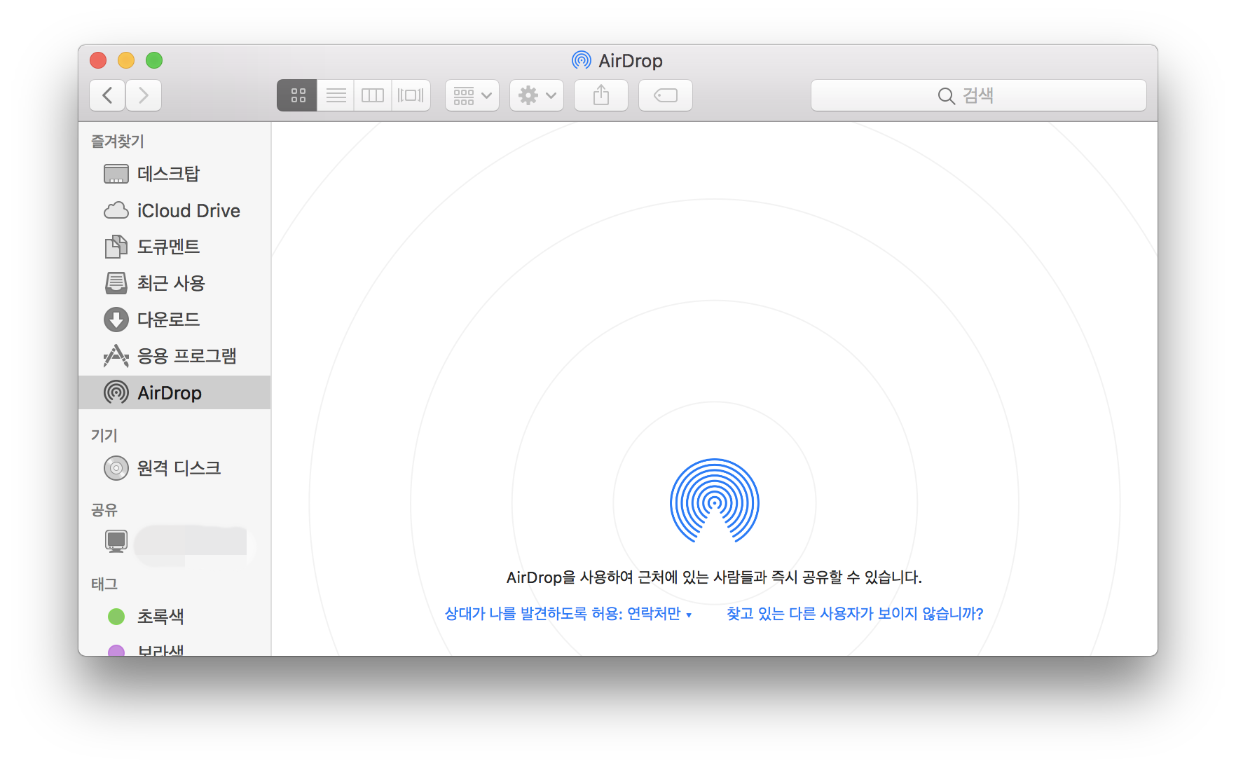Go back with the left chevron button
Screen dimensions: 1236x768
point(107,95)
